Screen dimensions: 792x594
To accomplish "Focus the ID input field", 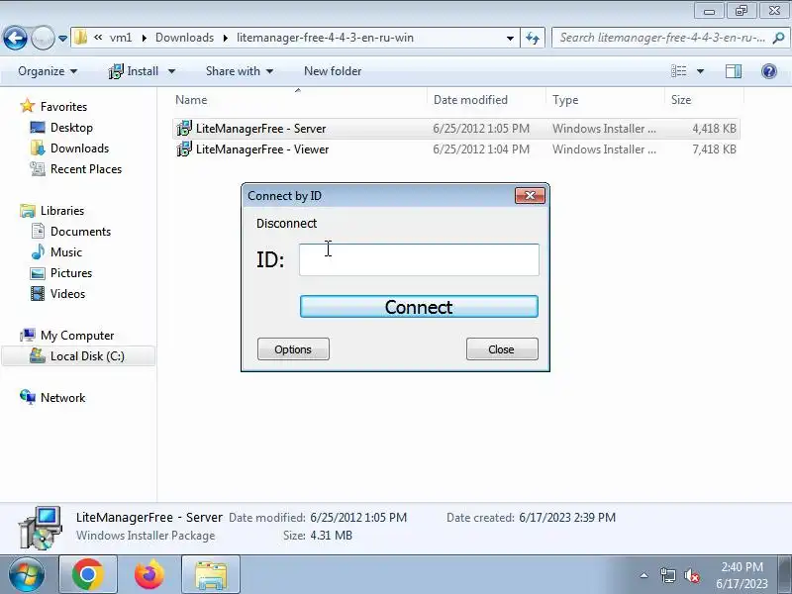I will pos(419,259).
